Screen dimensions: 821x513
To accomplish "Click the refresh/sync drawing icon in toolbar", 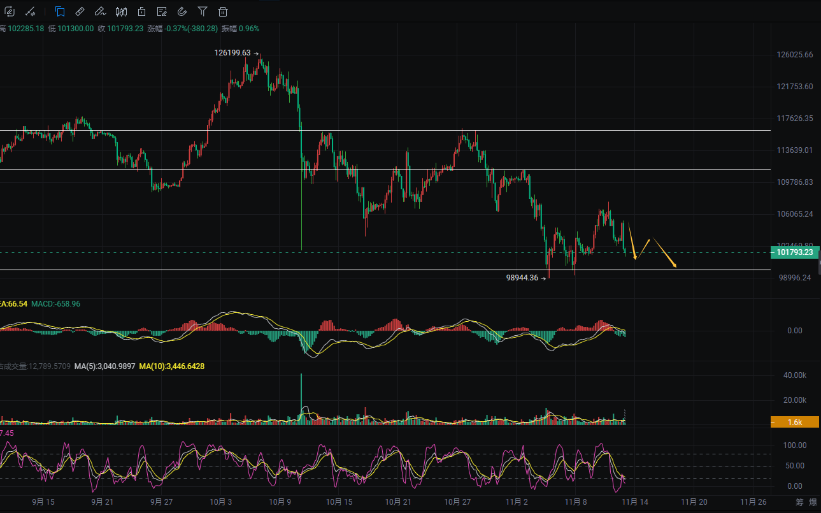I will 10,11.
